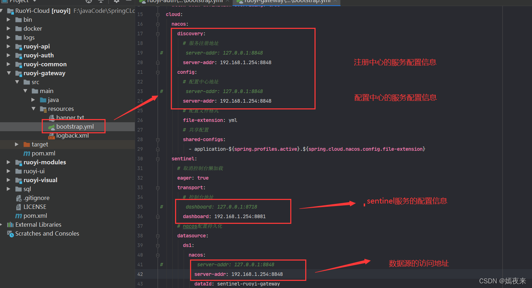
Task: Select External Libraries node
Action: click(x=39, y=225)
